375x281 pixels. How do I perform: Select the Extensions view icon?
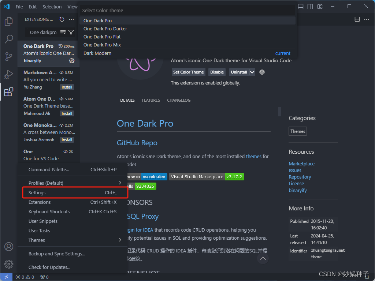click(9, 92)
